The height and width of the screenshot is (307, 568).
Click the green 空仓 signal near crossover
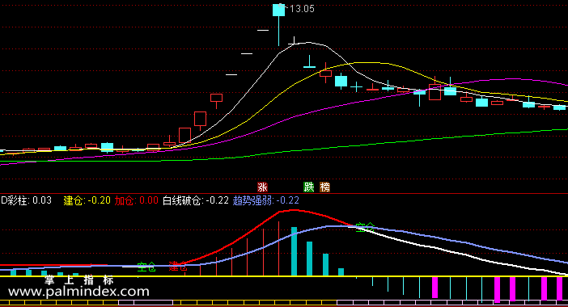(365, 227)
